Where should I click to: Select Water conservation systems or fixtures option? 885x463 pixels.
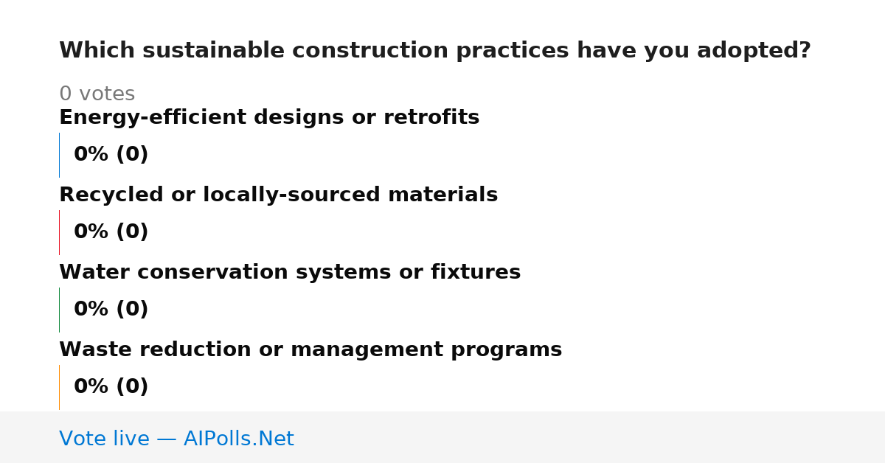[x=290, y=272]
